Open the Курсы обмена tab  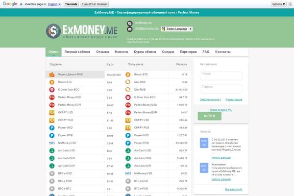[x=145, y=52]
